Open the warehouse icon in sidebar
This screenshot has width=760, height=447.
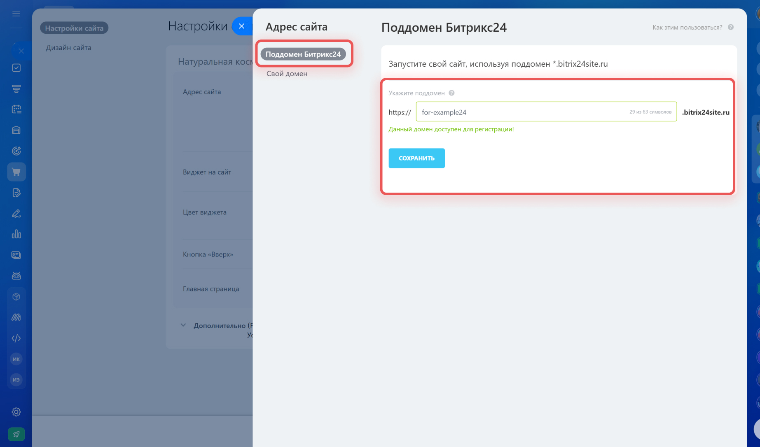point(16,130)
